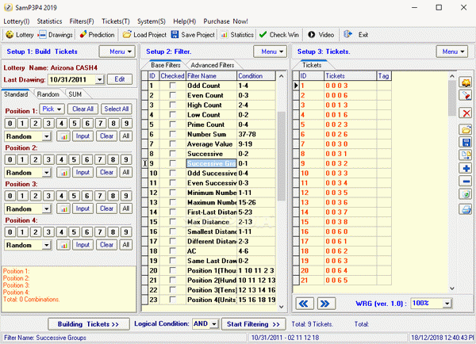The width and height of the screenshot is (476, 344).
Task: Click the Clear All button for Position 1
Action: tap(83, 109)
